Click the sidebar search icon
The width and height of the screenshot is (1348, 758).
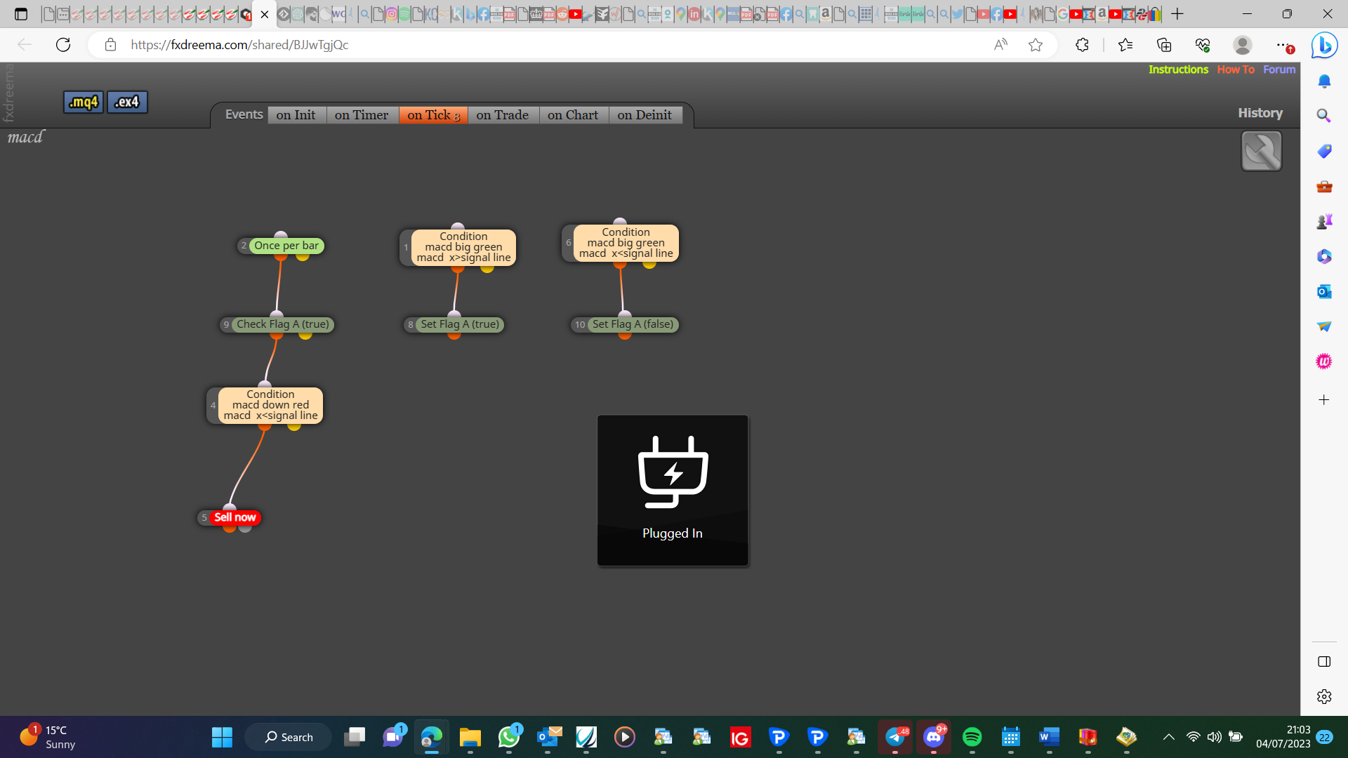(1324, 115)
